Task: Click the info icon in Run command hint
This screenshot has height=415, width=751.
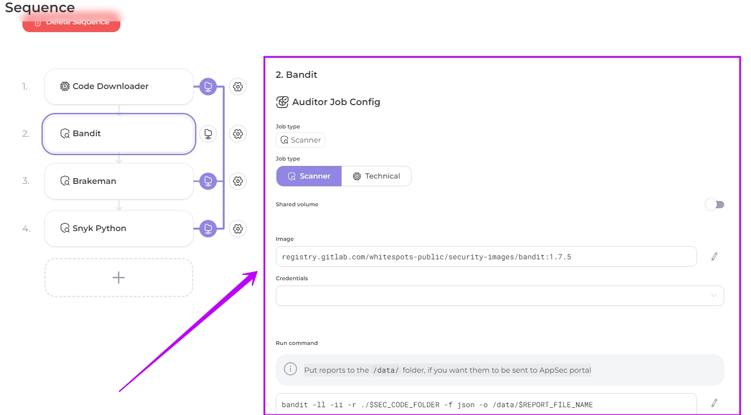Action: 290,369
